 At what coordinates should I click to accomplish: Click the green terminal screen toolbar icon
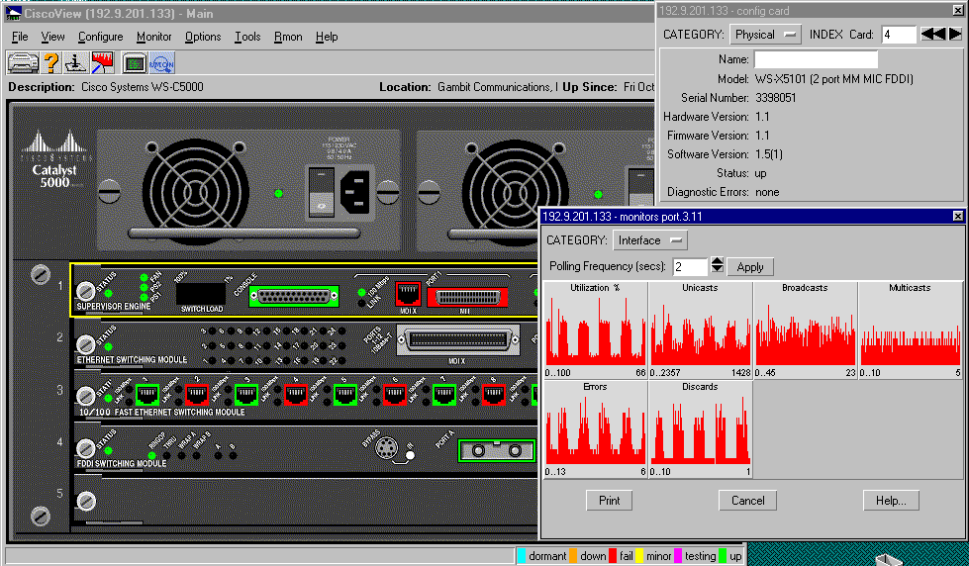point(134,63)
